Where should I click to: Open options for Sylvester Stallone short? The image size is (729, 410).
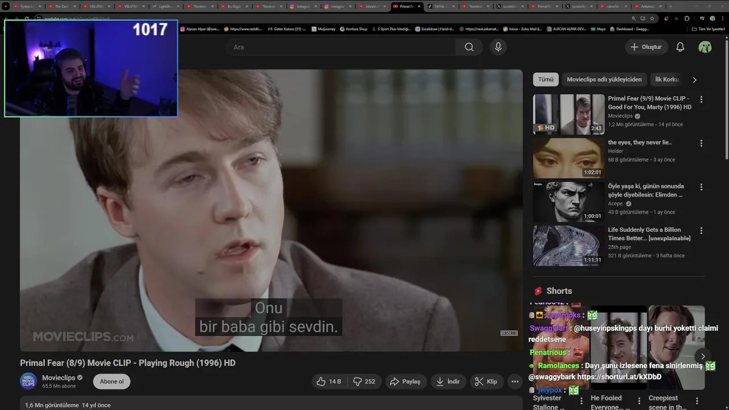click(581, 401)
